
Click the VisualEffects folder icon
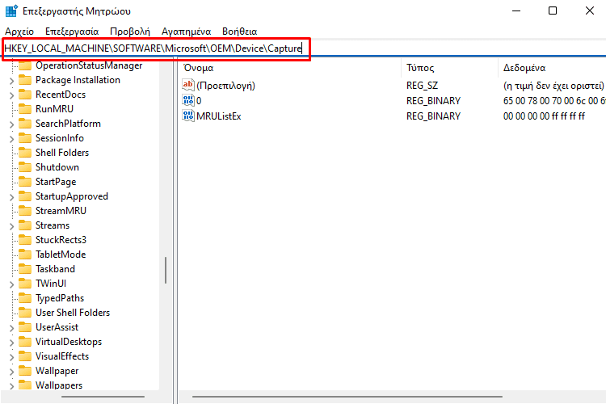pos(25,356)
